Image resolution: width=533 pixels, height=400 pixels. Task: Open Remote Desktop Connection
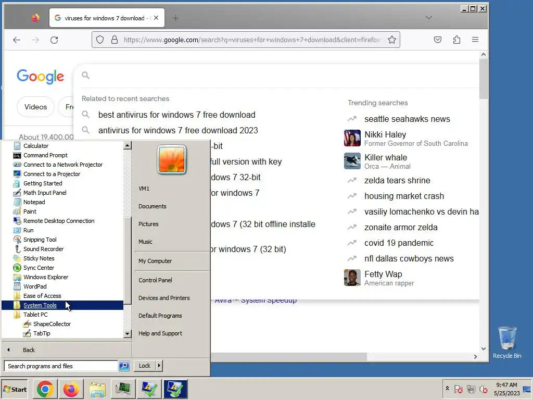tap(59, 221)
